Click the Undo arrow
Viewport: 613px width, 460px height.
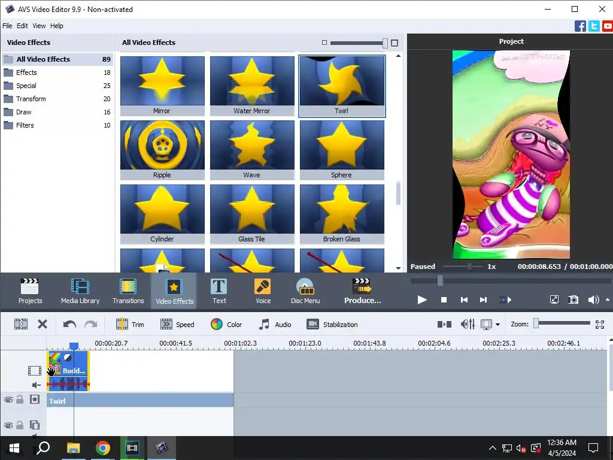(69, 324)
